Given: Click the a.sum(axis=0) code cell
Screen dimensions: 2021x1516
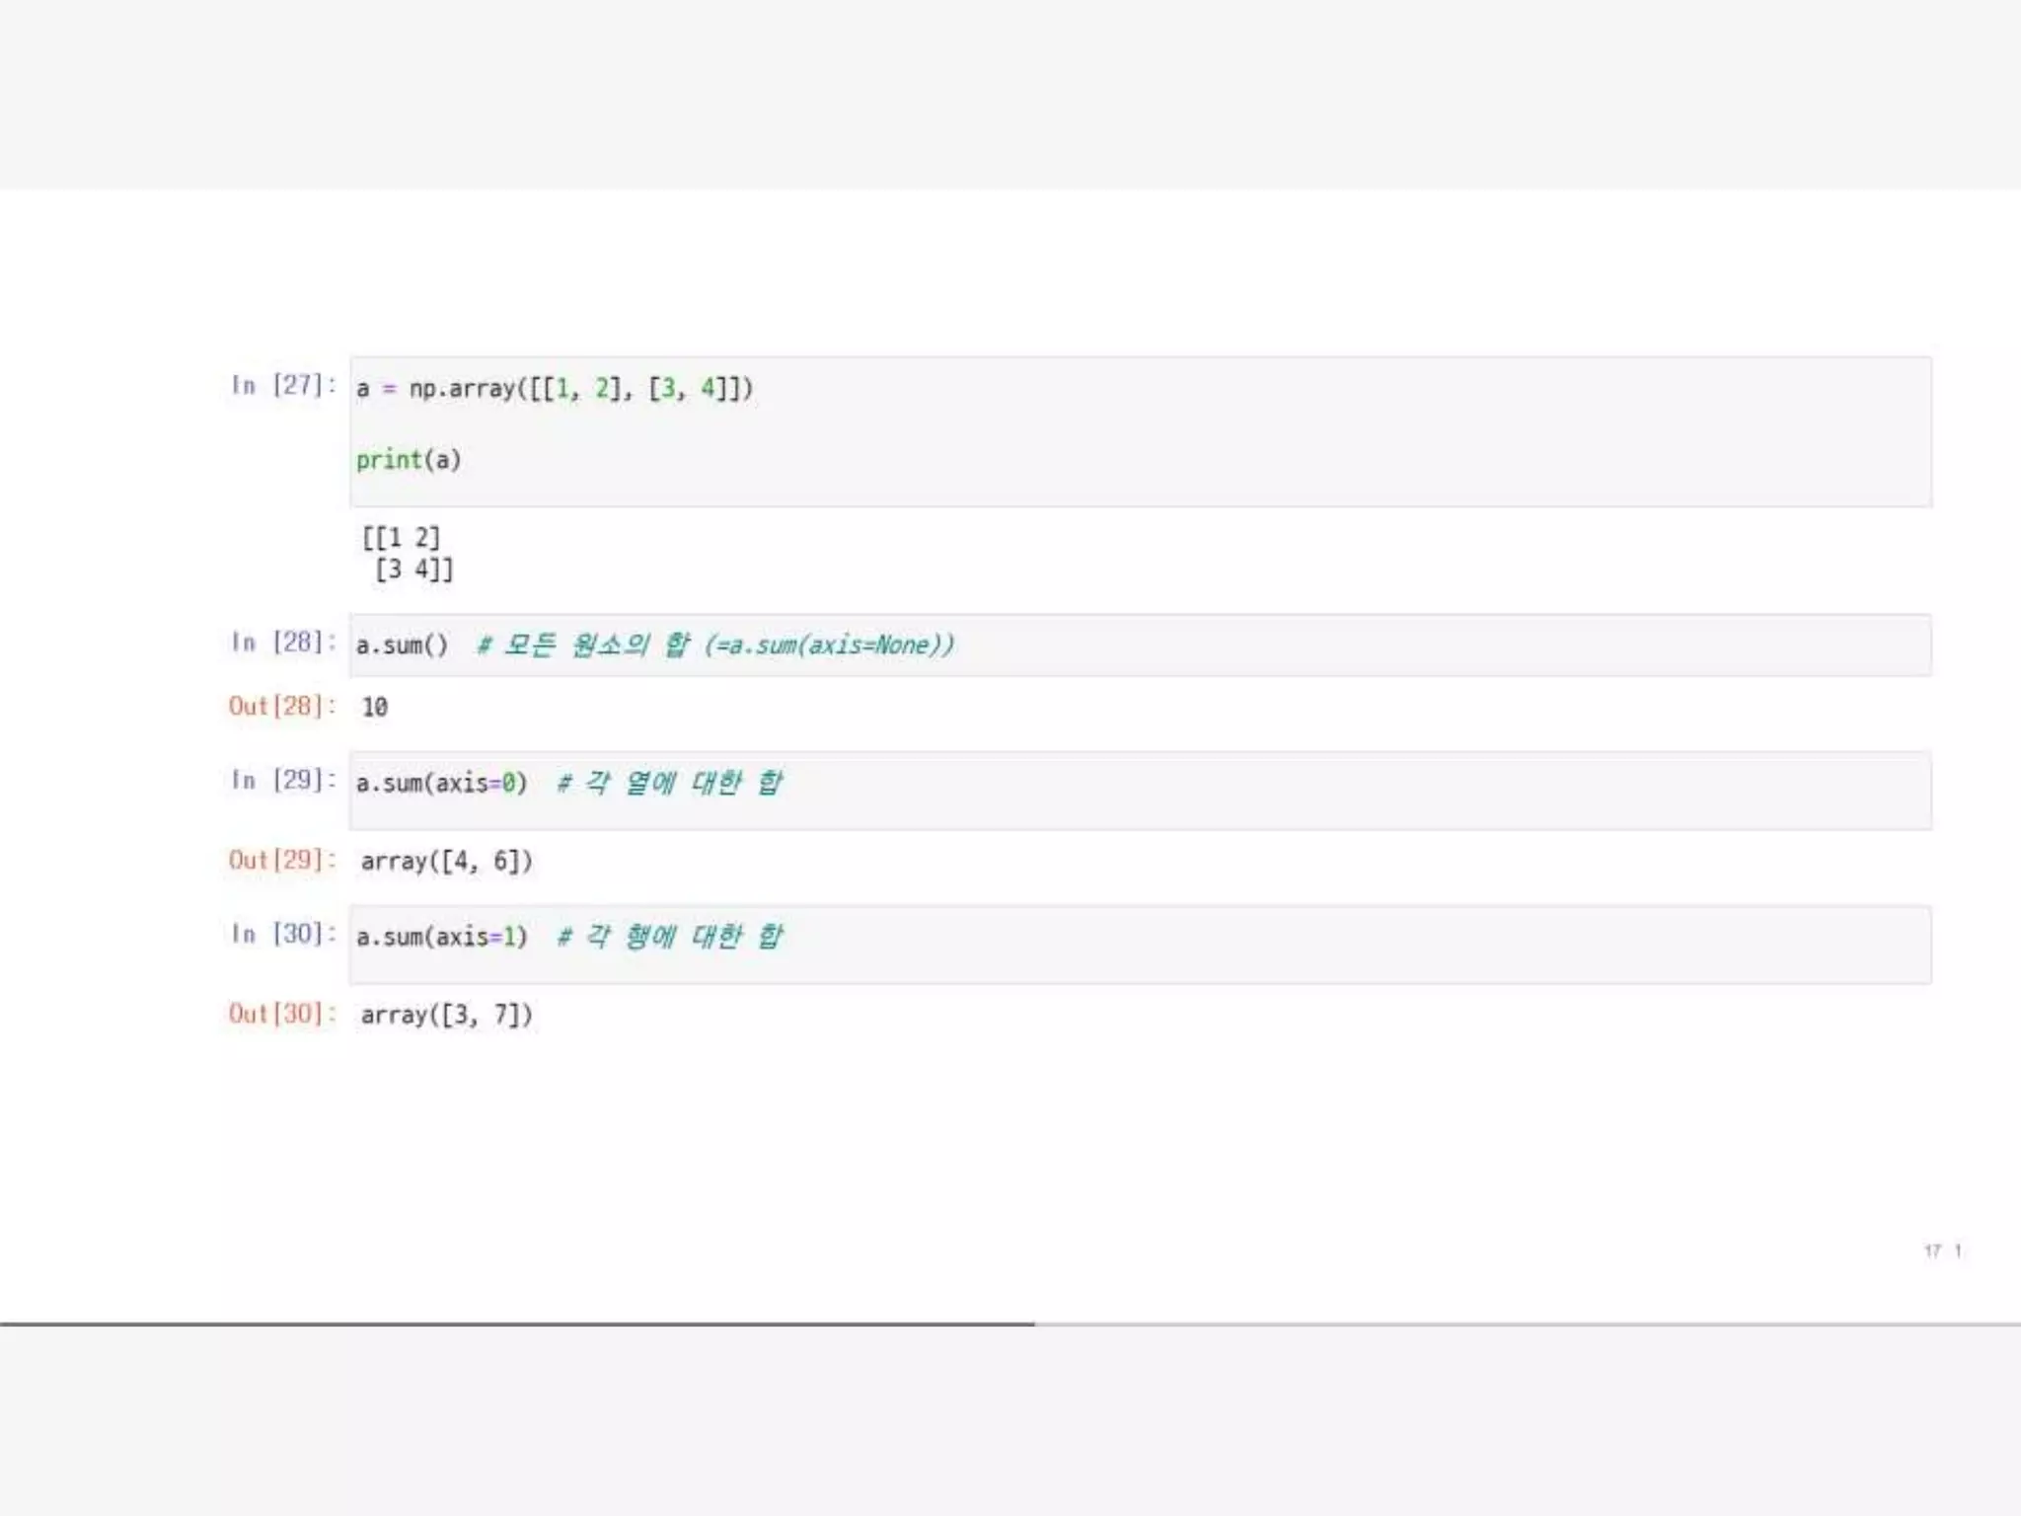Looking at the screenshot, I should [x=442, y=784].
